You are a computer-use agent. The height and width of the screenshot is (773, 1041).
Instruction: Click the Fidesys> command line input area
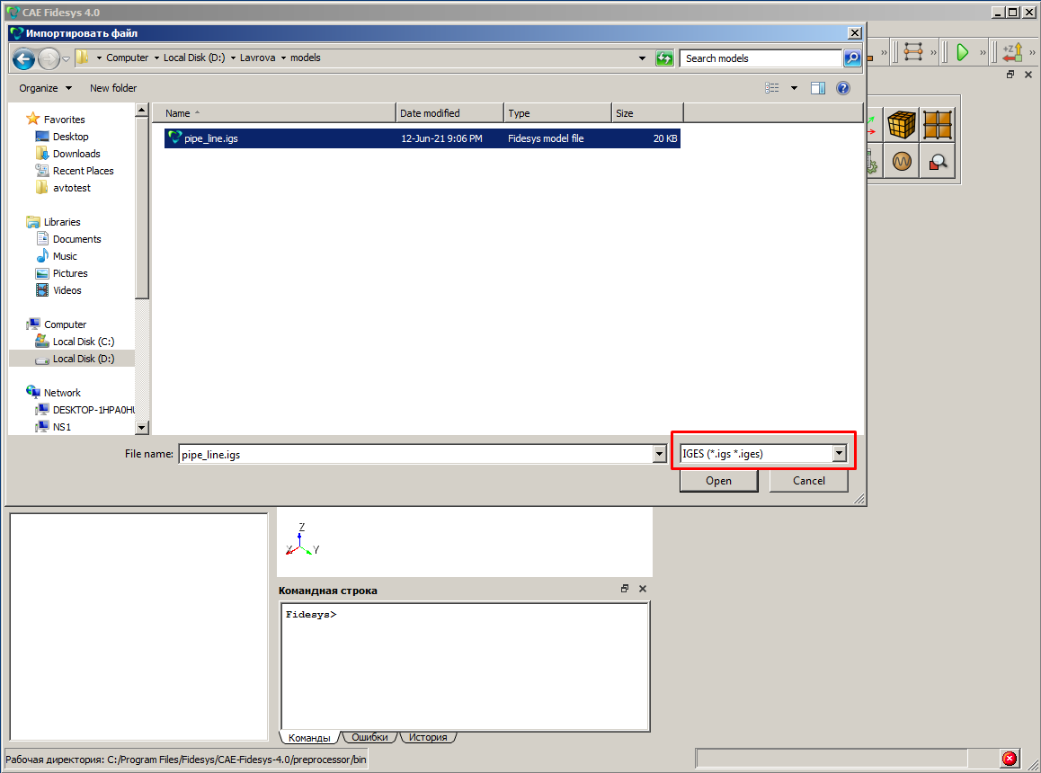464,665
